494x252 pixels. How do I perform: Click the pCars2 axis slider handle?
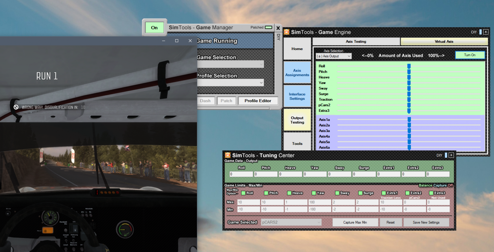[409, 105]
